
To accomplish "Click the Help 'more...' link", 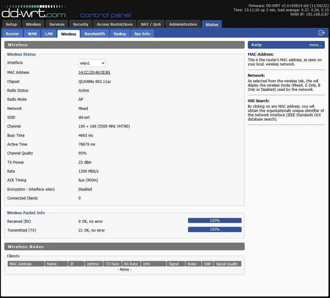I will [315, 45].
